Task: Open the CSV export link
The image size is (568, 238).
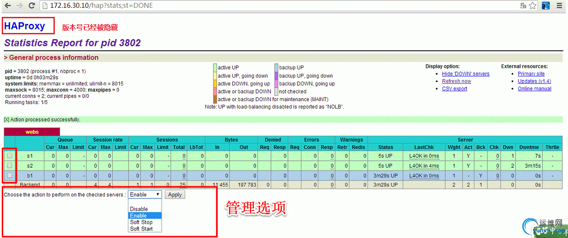Action: 454,89
